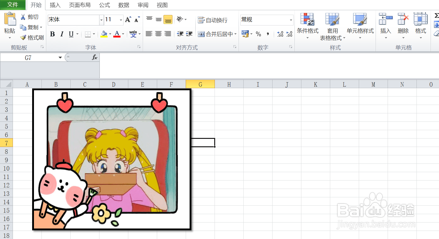This screenshot has height=239, width=439.
Task: Click the Cut (剪切) scissors icon
Action: pos(23,17)
